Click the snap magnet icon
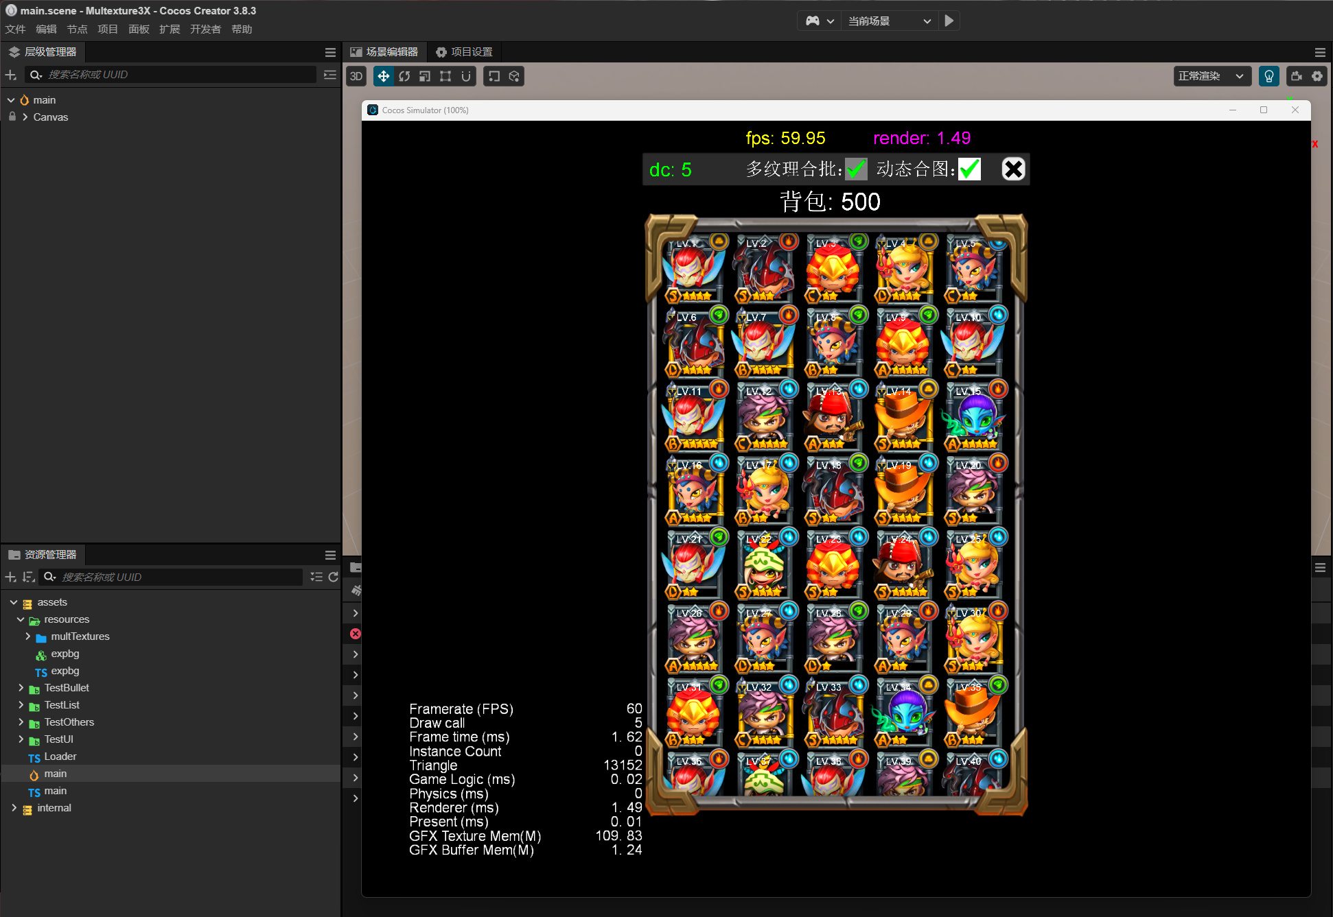Screen dimensions: 1333x917 pyautogui.click(x=466, y=76)
